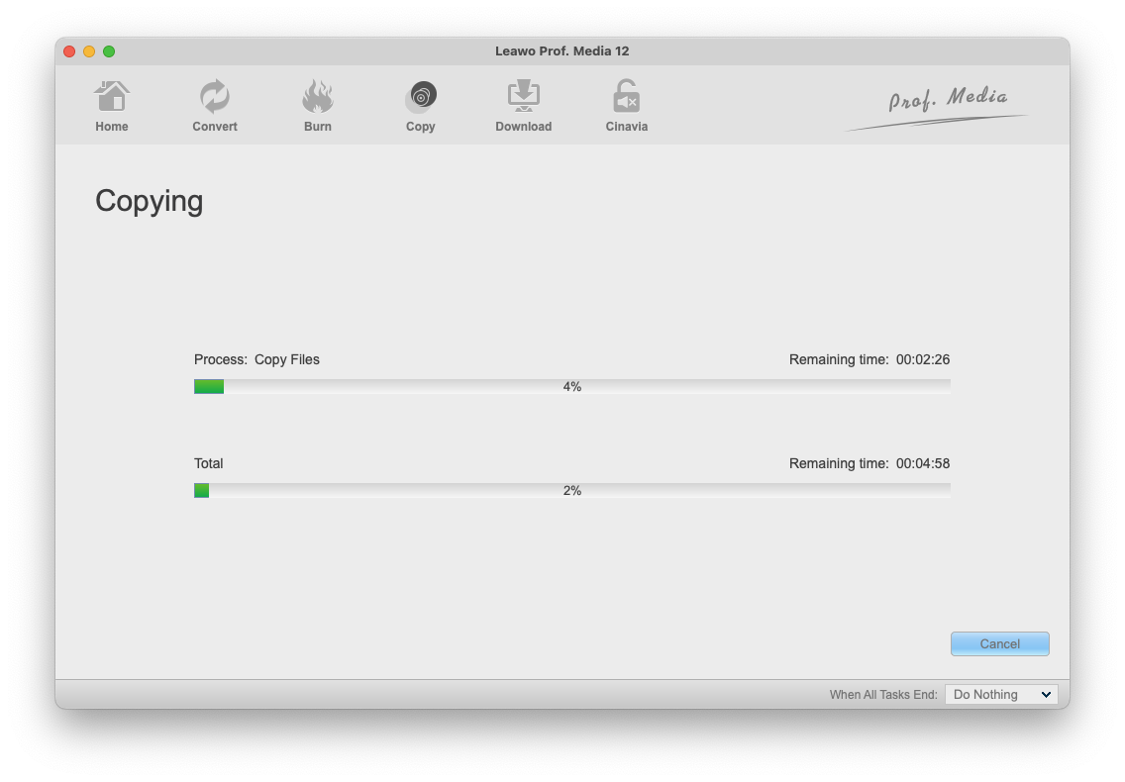This screenshot has height=782, width=1125.
Task: Open the Burn flame icon
Action: pyautogui.click(x=317, y=97)
